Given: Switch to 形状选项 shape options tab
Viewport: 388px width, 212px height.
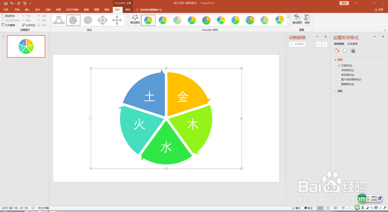Looking at the screenshot, I should click(x=339, y=44).
